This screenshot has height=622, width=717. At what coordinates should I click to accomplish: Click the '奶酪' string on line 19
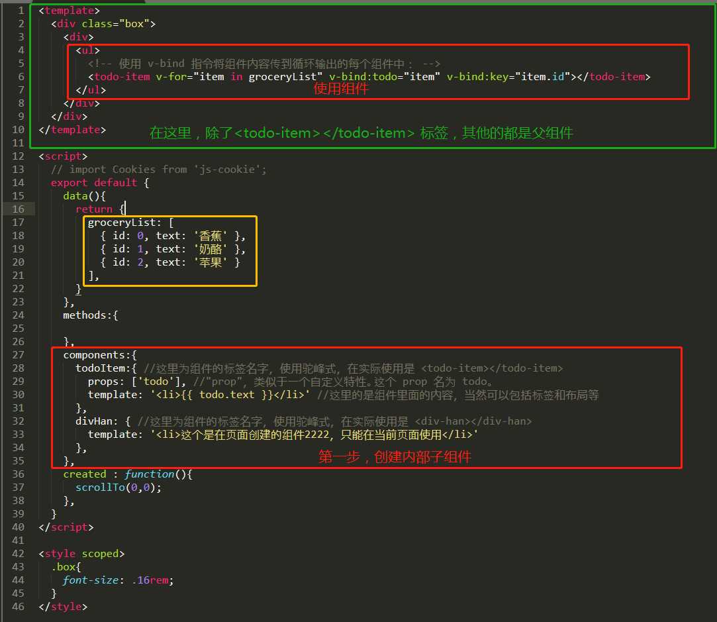click(211, 249)
